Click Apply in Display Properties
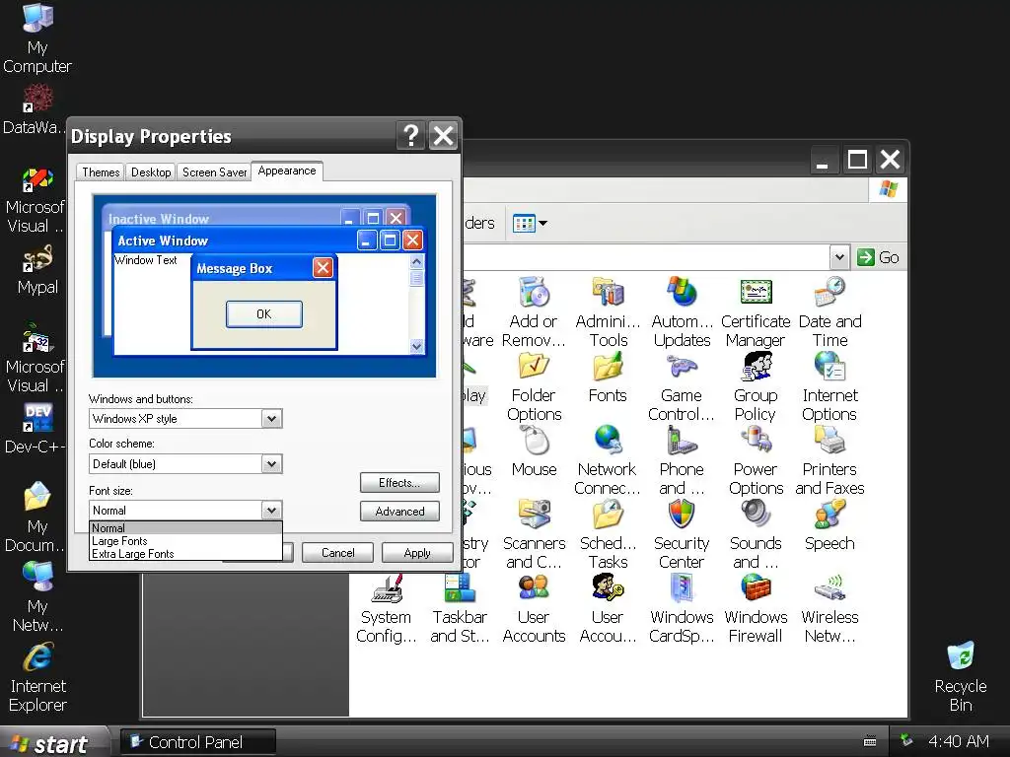1010x757 pixels. [417, 553]
